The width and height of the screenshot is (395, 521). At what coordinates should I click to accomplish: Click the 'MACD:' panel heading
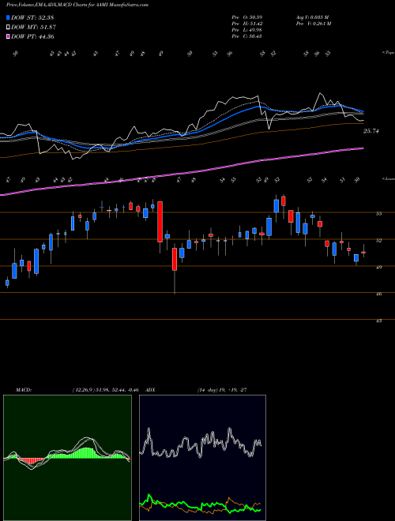tap(23, 390)
